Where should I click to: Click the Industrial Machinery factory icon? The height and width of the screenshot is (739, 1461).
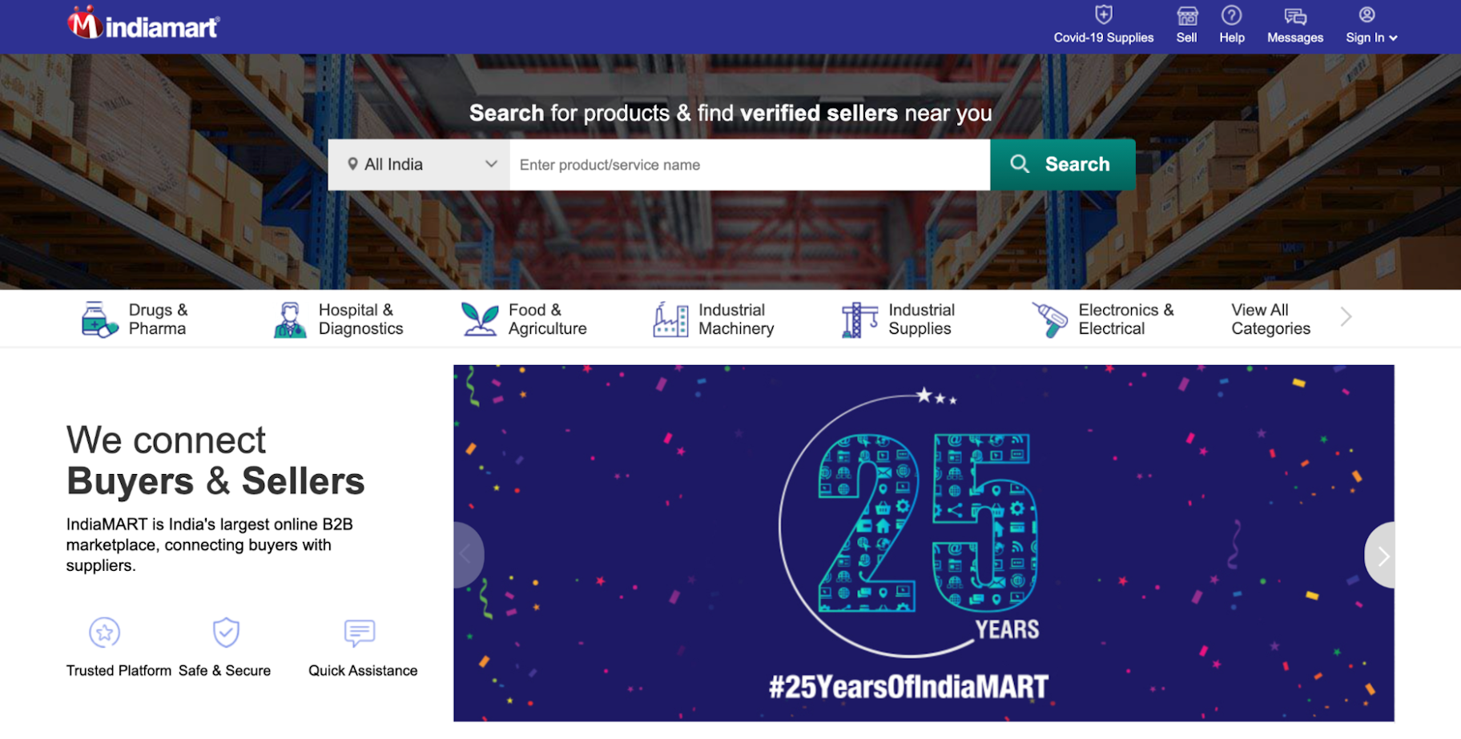(x=670, y=319)
